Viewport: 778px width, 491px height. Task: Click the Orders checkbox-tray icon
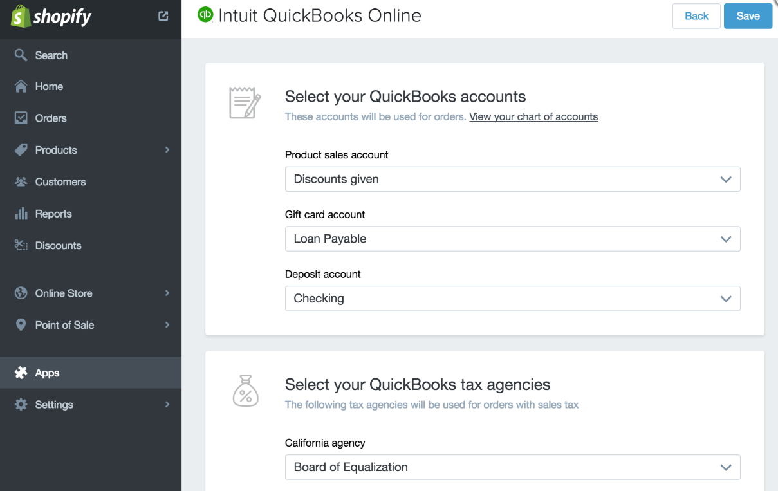pyautogui.click(x=21, y=118)
